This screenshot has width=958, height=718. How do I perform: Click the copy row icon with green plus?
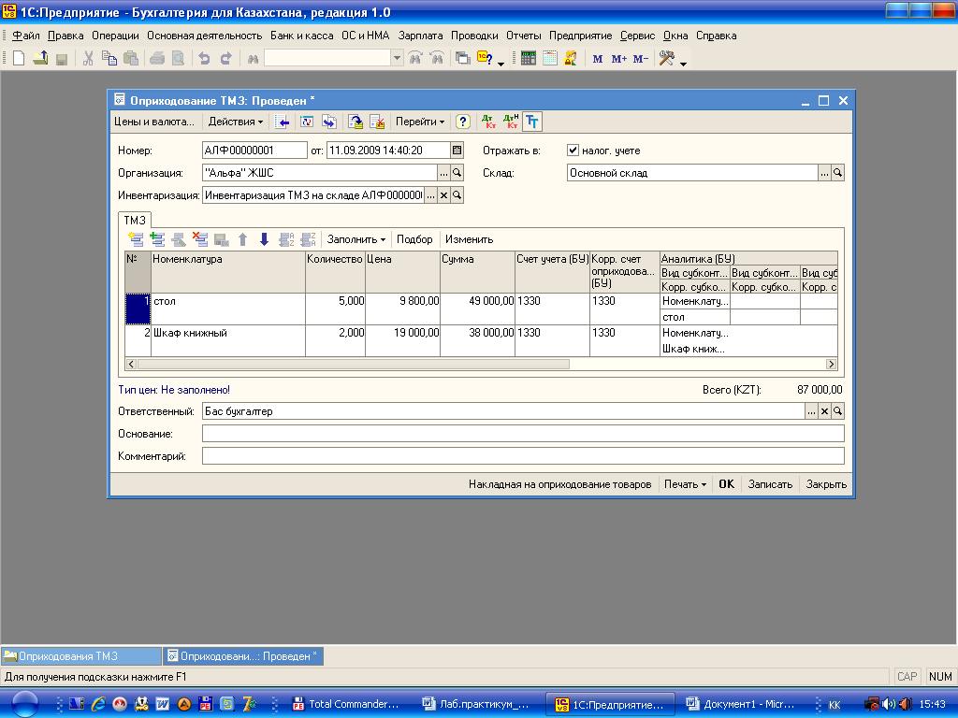point(157,239)
